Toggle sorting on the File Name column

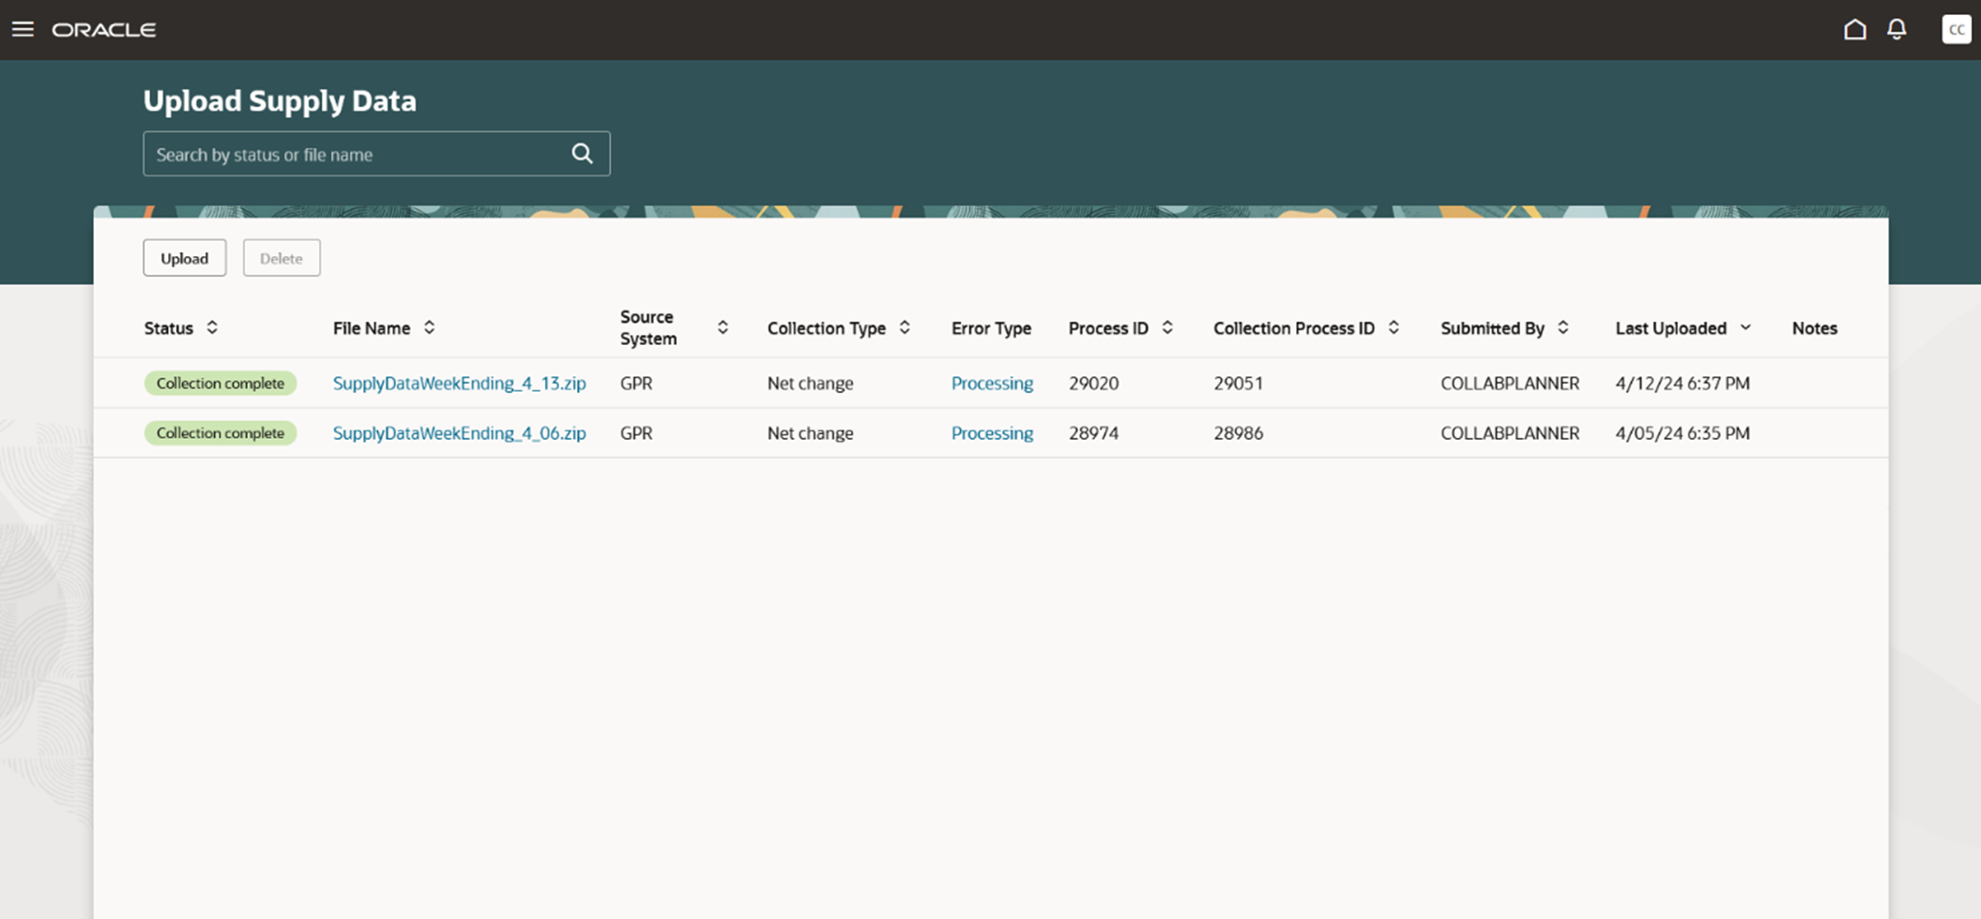[x=429, y=328]
